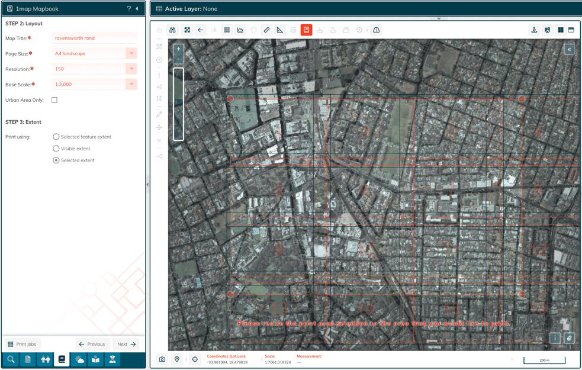
Task: Click the printer icon in the map toolbar
Action: 293,30
